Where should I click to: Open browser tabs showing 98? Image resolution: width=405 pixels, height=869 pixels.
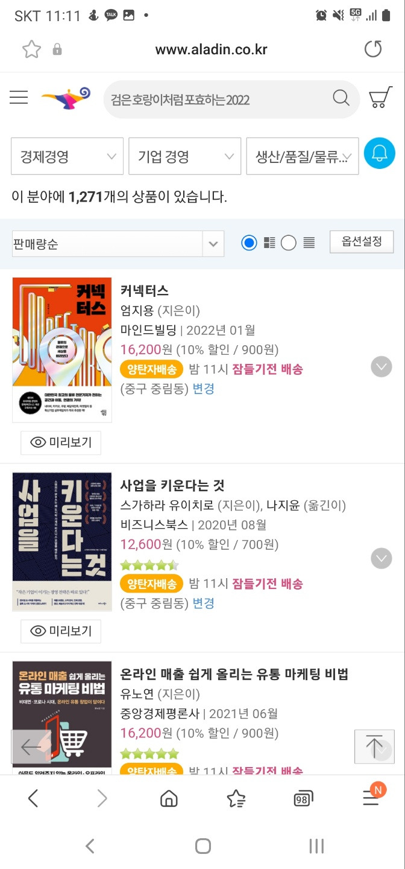(x=303, y=798)
